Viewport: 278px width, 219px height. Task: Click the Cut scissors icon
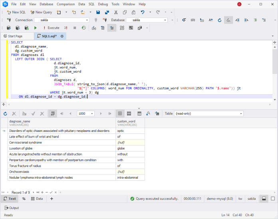tap(115, 12)
